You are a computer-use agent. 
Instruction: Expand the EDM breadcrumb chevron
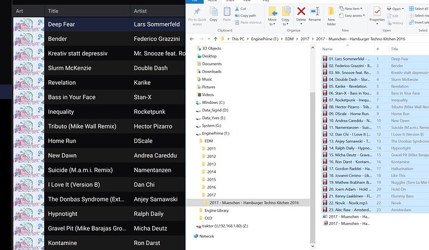coord(297,39)
